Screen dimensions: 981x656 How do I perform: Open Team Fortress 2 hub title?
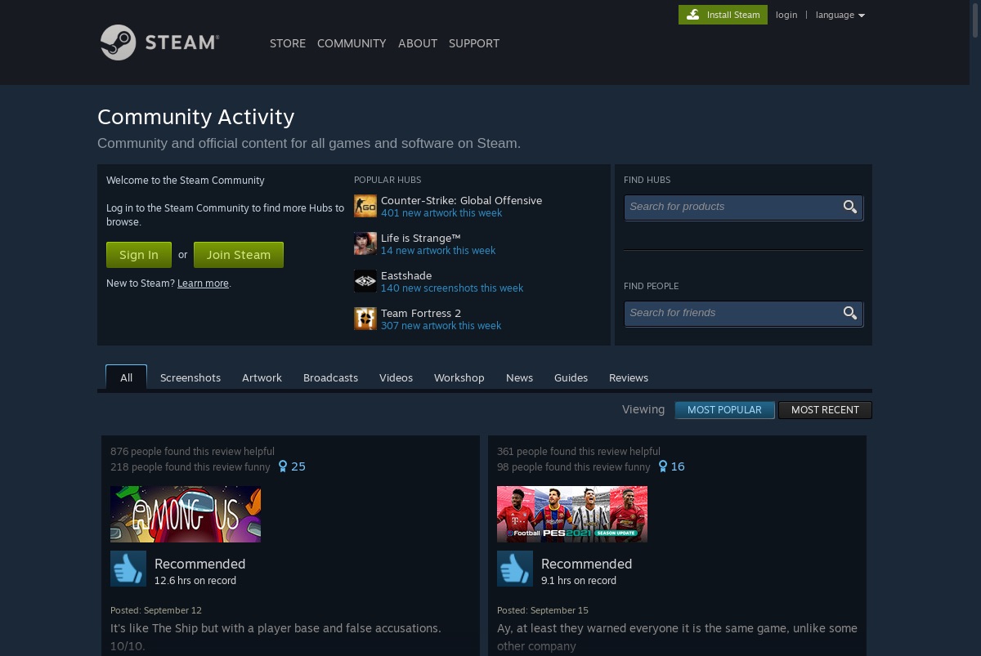(x=421, y=313)
